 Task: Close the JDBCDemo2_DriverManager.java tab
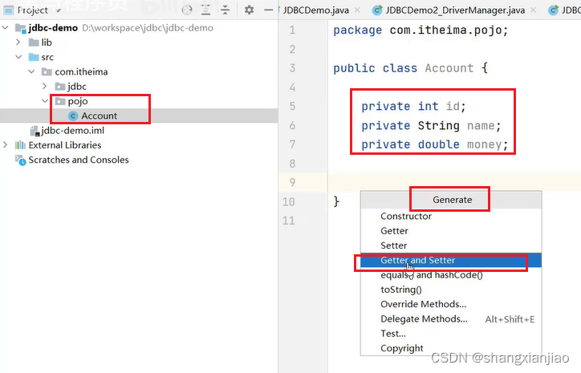point(533,10)
